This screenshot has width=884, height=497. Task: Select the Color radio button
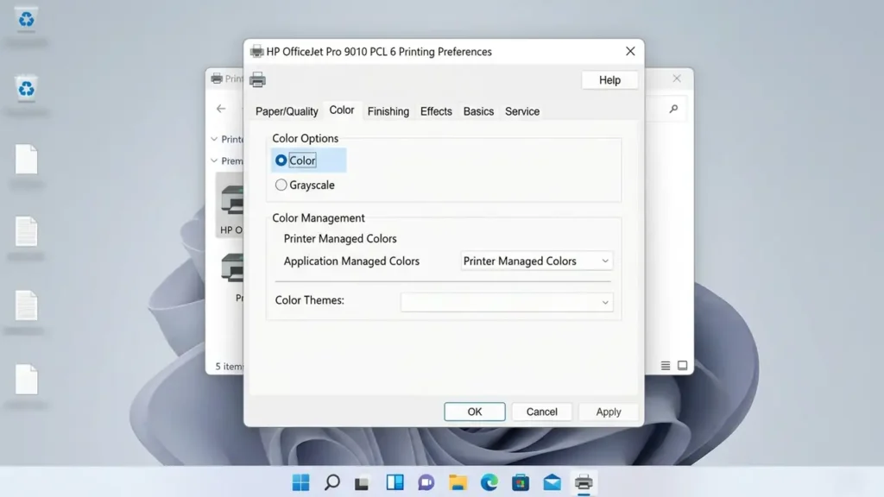(x=281, y=160)
